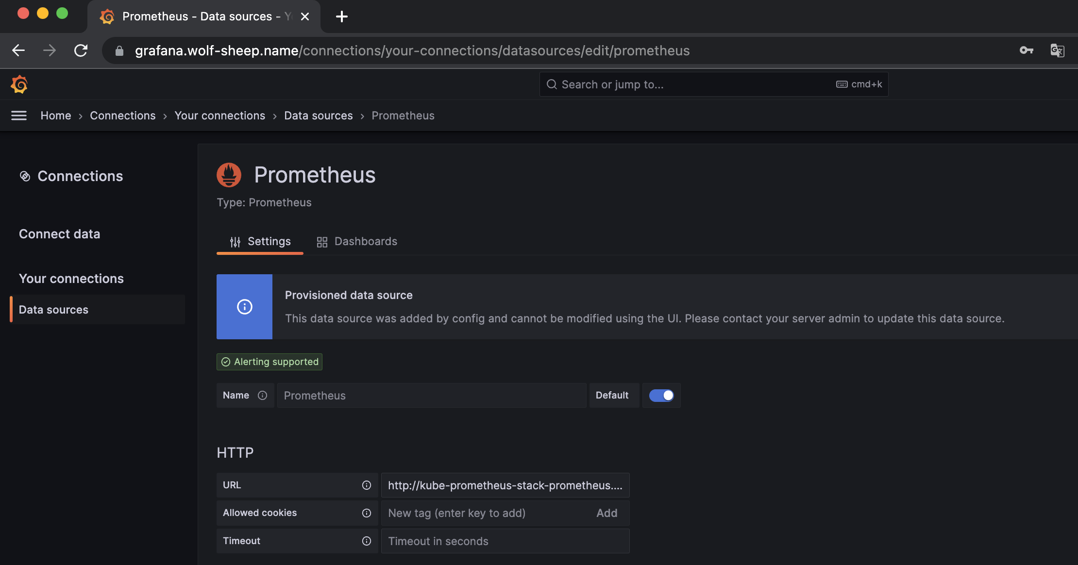Go to Connect data in sidebar
Viewport: 1078px width, 565px height.
click(59, 234)
